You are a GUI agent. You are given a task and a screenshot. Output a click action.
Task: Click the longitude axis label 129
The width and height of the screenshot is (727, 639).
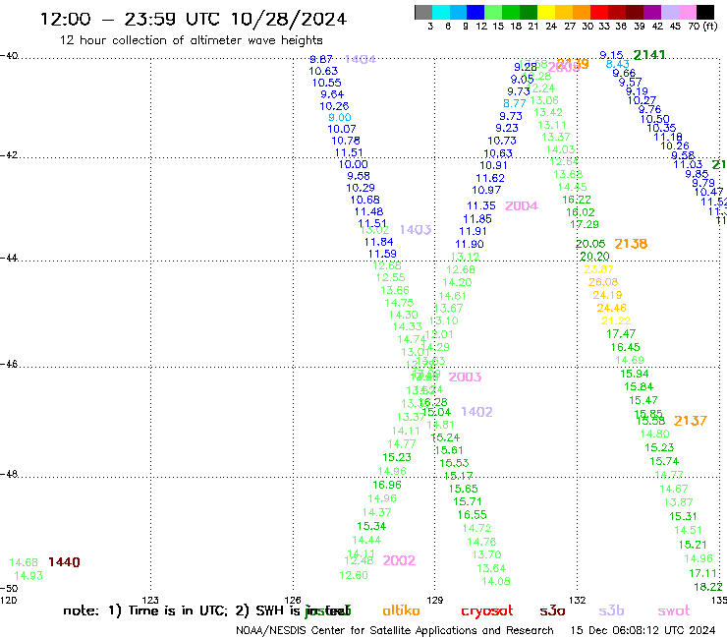[435, 600]
